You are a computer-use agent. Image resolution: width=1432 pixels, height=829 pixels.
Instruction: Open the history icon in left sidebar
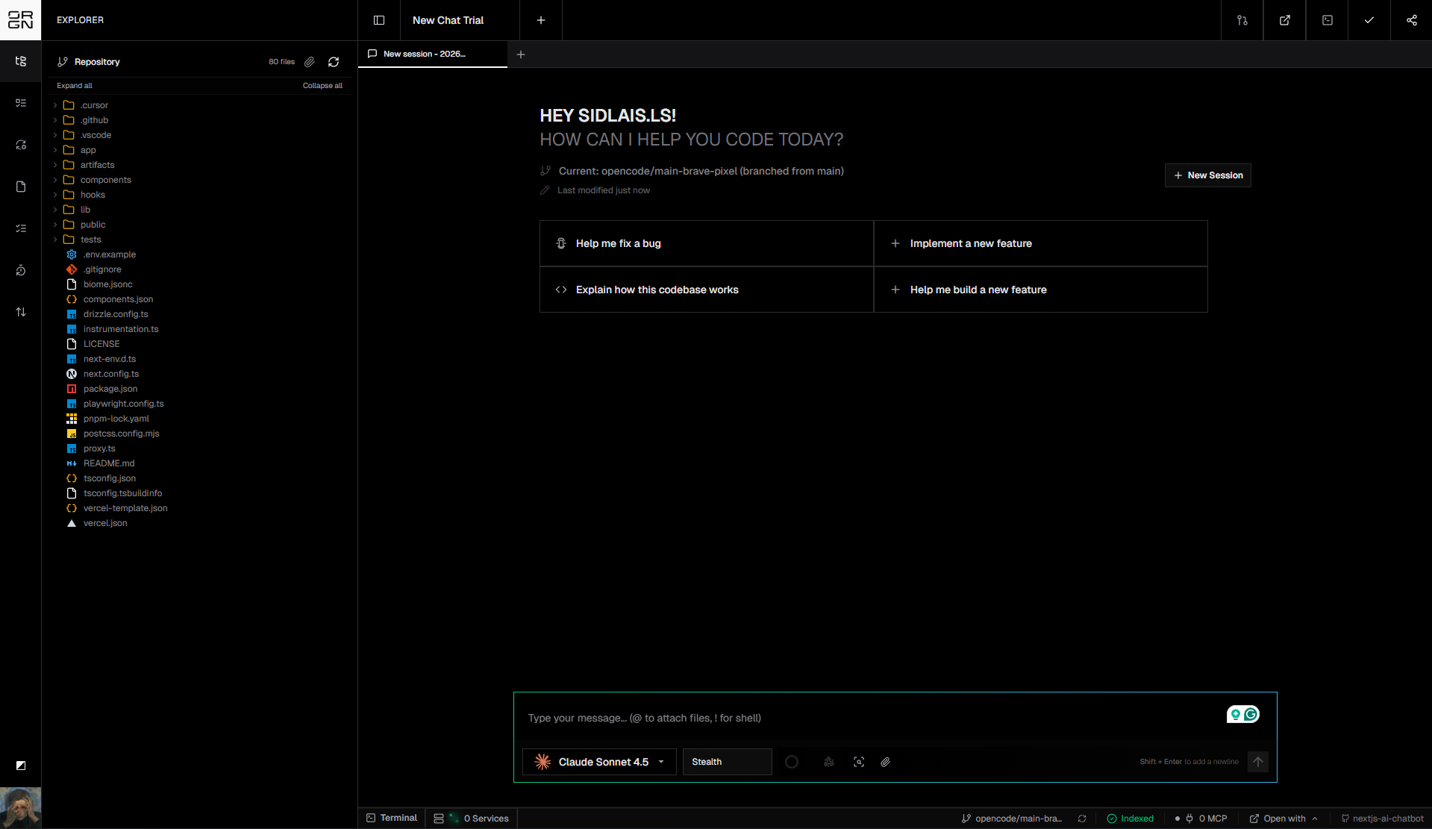click(x=21, y=270)
